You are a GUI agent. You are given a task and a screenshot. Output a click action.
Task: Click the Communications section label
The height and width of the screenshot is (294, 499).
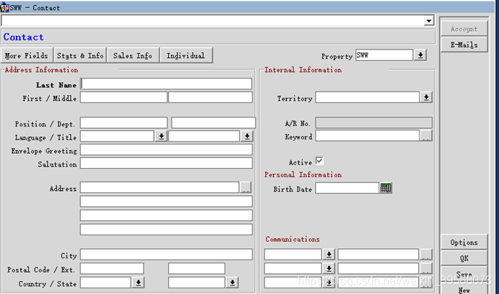click(292, 239)
